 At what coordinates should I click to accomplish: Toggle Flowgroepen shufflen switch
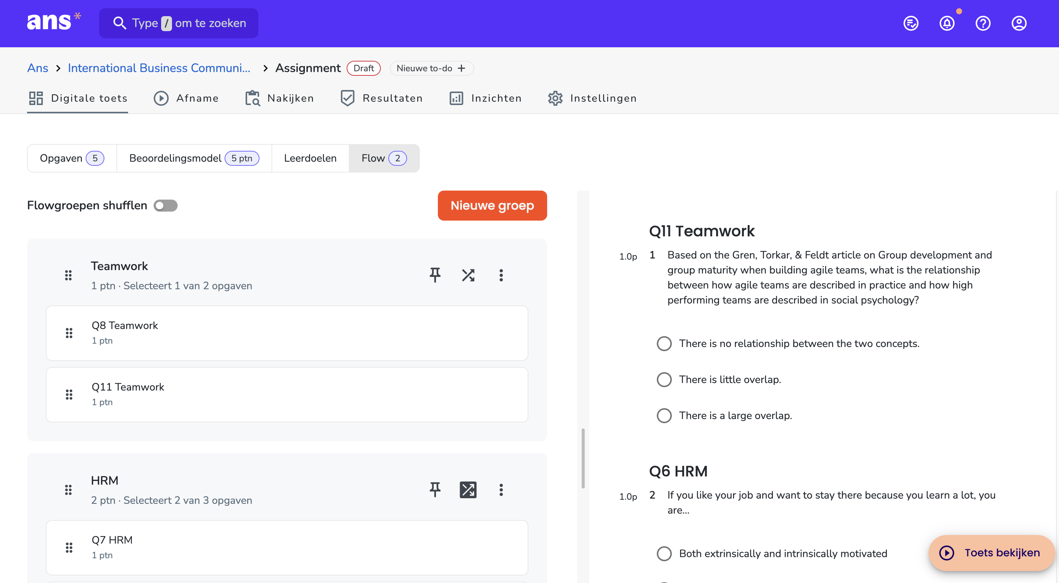[165, 205]
